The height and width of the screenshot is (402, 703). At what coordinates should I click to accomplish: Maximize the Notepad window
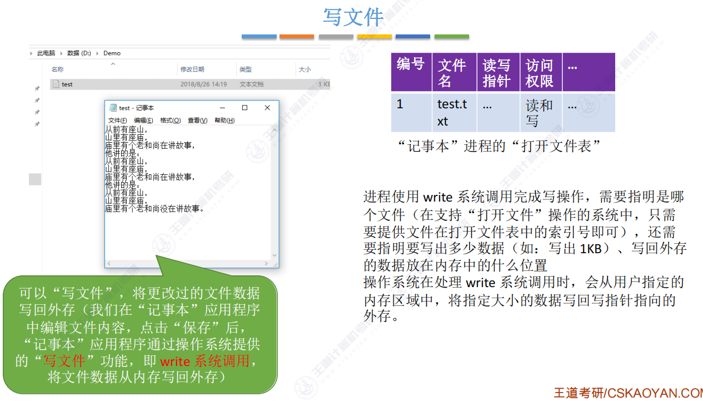coord(245,108)
